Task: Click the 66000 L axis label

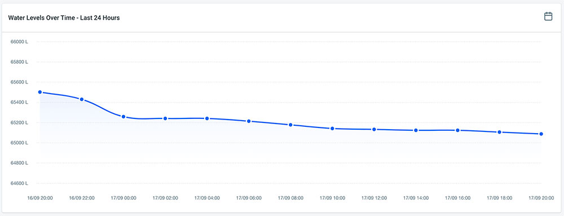Action: (19, 42)
